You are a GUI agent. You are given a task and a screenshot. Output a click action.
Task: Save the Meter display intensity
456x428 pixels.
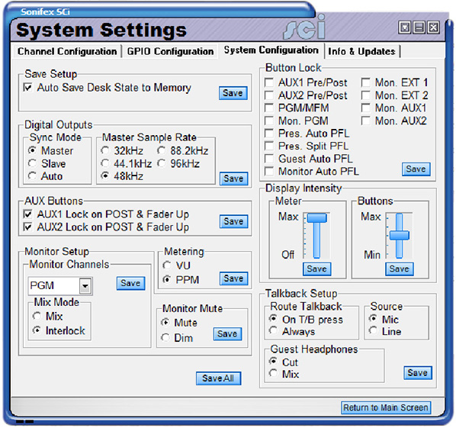(x=316, y=269)
